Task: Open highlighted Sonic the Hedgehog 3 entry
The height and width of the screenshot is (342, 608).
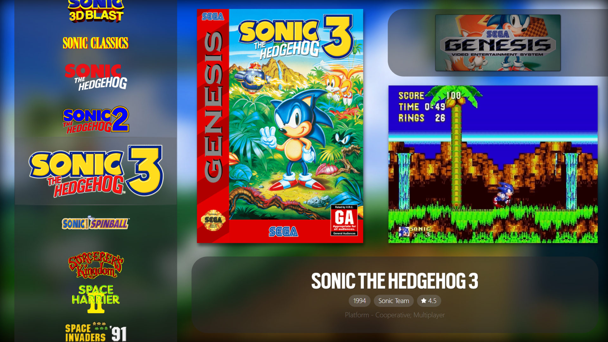Action: tap(96, 171)
